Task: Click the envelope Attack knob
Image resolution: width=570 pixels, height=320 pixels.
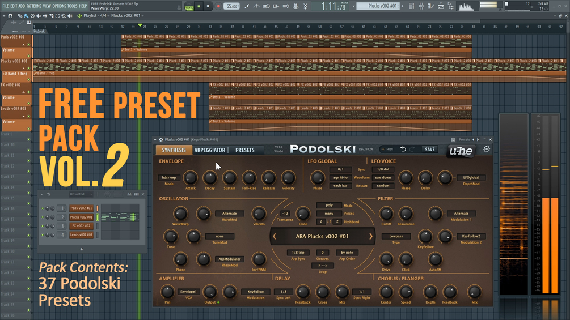Action: tap(190, 178)
